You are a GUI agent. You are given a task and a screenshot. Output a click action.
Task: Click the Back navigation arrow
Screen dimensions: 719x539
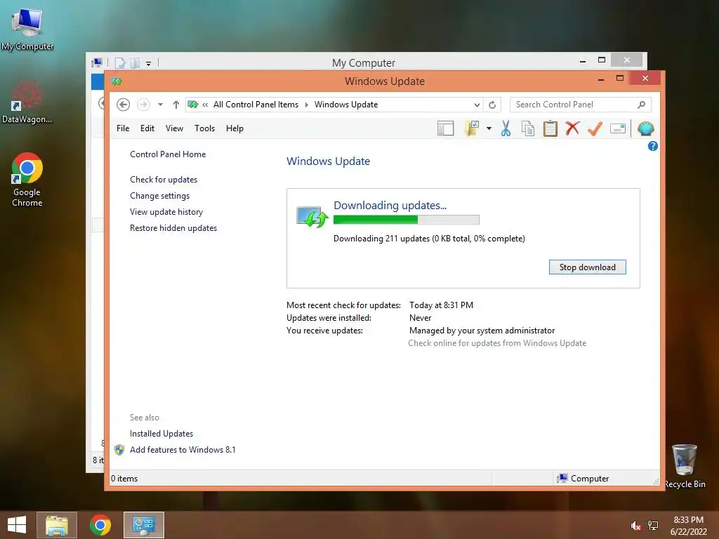123,105
